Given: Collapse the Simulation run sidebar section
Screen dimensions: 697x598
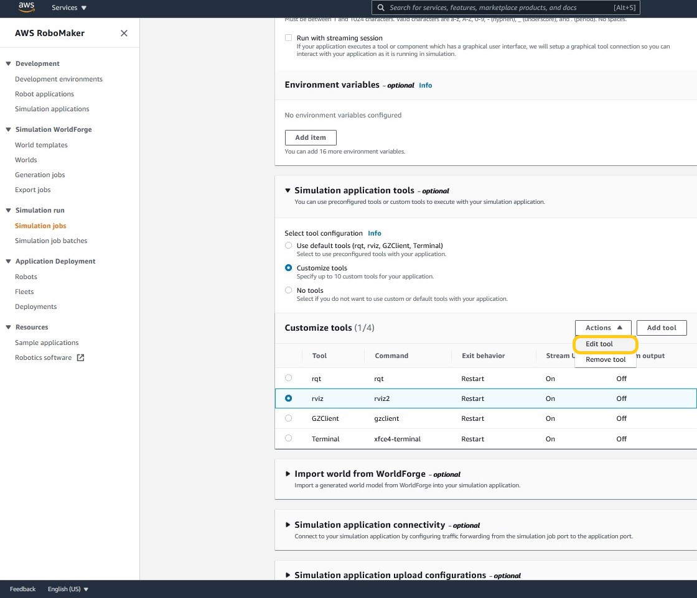Looking at the screenshot, I should click(8, 210).
